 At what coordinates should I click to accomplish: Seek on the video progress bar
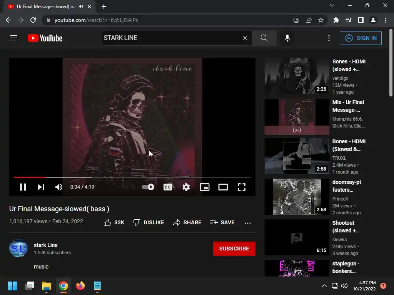(132, 177)
